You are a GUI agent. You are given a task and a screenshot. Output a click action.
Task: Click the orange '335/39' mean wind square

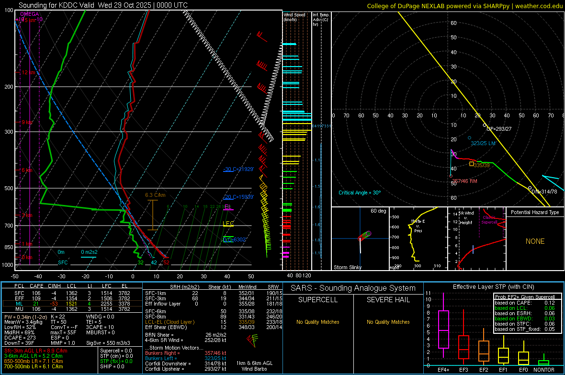[x=471, y=164]
